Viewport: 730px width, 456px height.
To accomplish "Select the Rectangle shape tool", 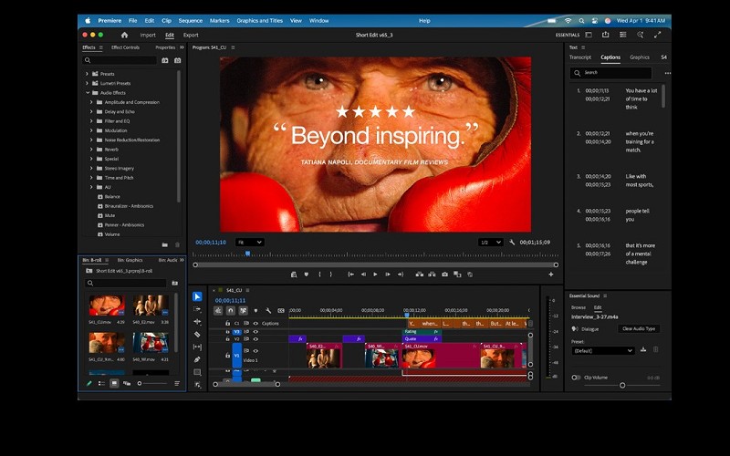I will pos(197,372).
